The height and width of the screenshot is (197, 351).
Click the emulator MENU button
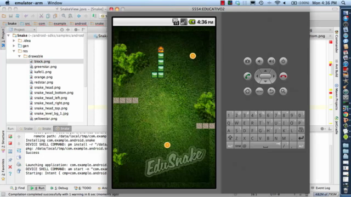[259, 91]
